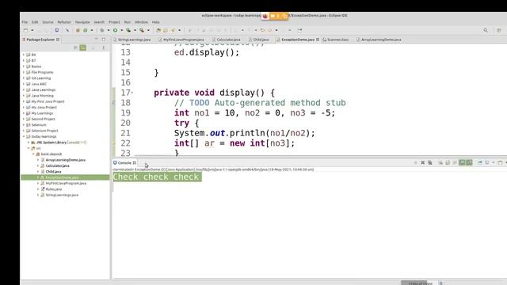Viewport: 507px width, 285px height.
Task: Collapse the bank.deposit package
Action: (33, 154)
